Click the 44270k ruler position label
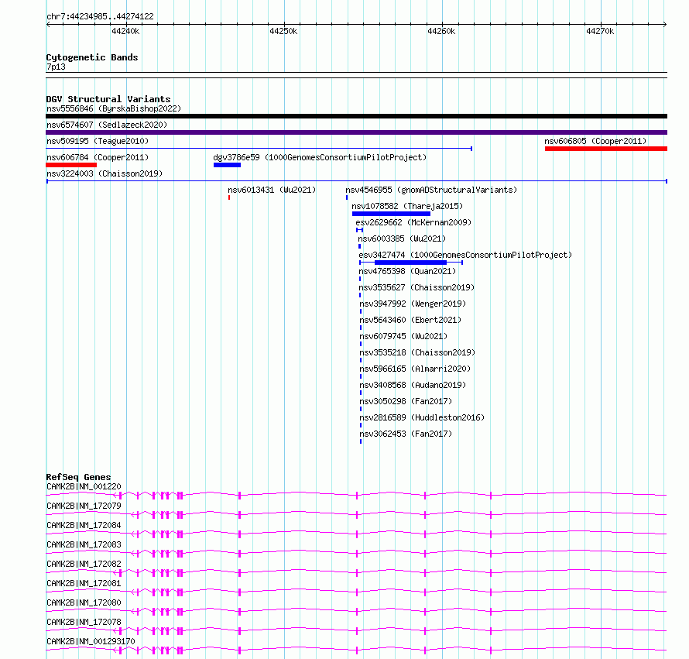This screenshot has width=689, height=659. coord(600,31)
